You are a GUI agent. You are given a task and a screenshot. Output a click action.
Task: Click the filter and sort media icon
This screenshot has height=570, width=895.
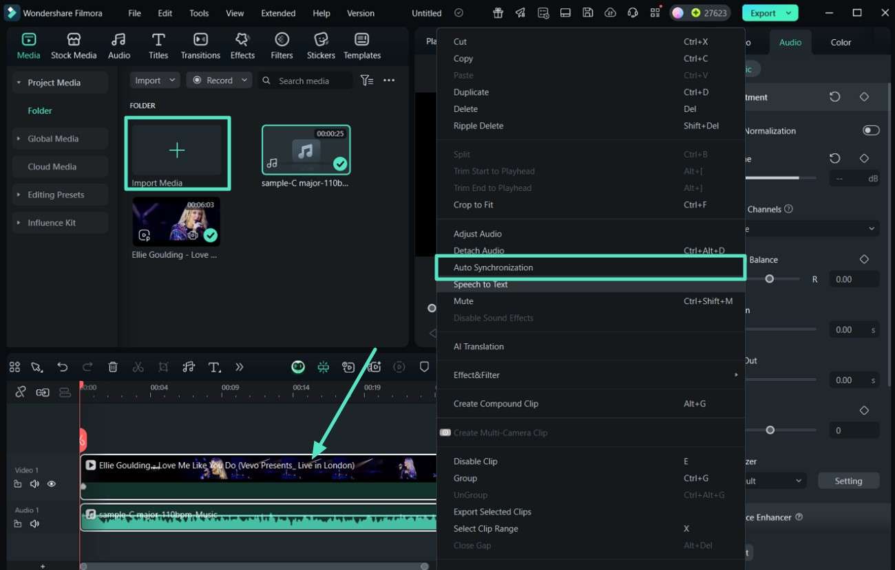[x=367, y=80]
